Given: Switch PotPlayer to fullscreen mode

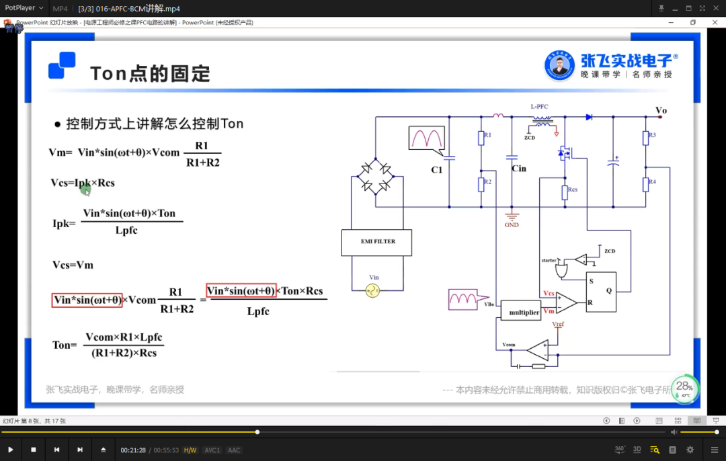Looking at the screenshot, I should tap(702, 8).
